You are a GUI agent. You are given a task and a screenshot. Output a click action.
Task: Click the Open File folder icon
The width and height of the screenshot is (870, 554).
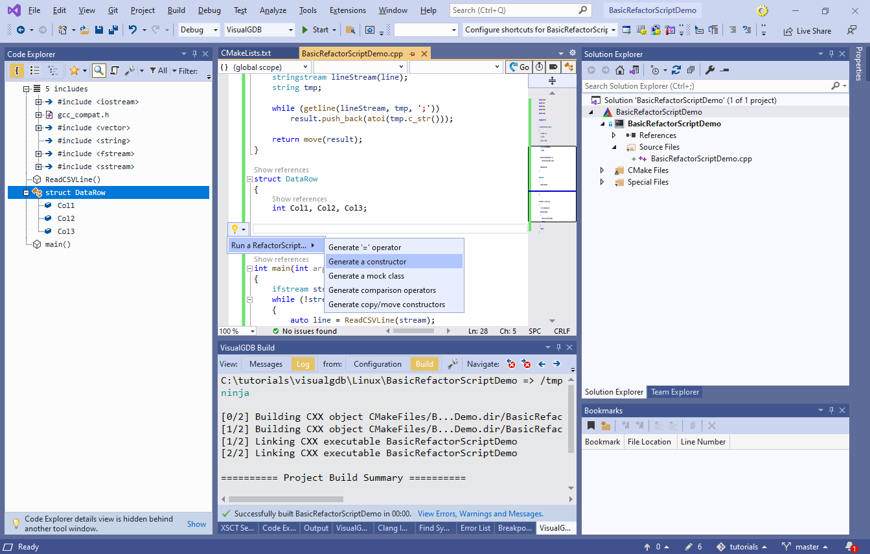point(84,30)
